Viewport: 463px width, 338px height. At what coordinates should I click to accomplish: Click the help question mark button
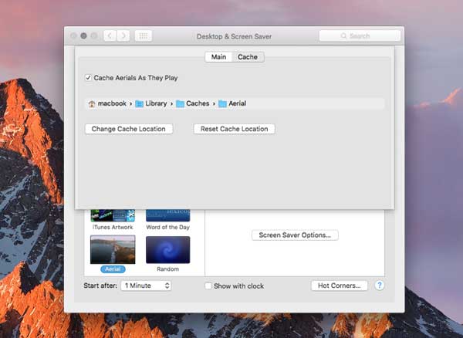pyautogui.click(x=380, y=286)
